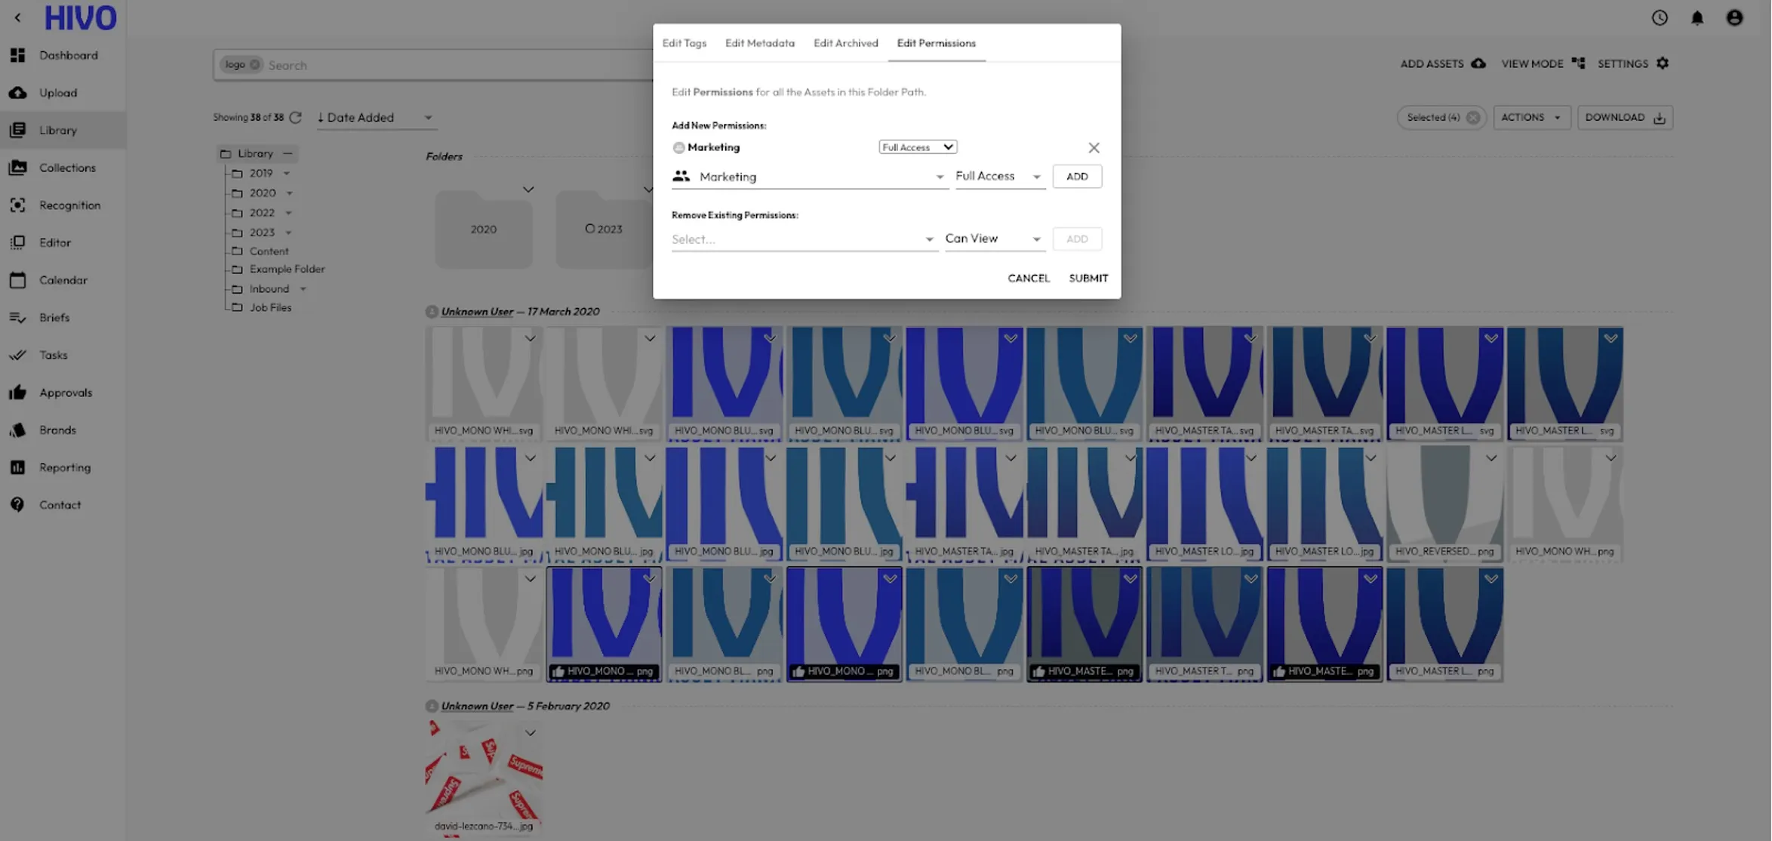Toggle selection on first HIVO_MONO BLU jpg thumbnail
This screenshot has height=841, width=1772.
[x=530, y=458]
